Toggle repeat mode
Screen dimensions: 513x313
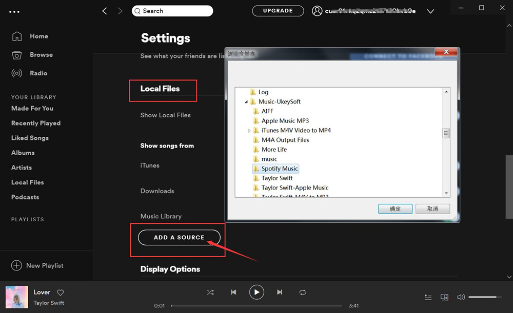tap(303, 293)
